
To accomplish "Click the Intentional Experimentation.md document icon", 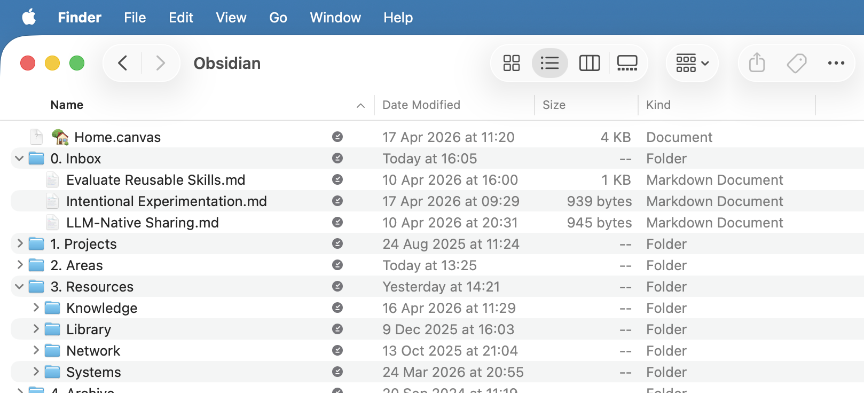I will [52, 201].
